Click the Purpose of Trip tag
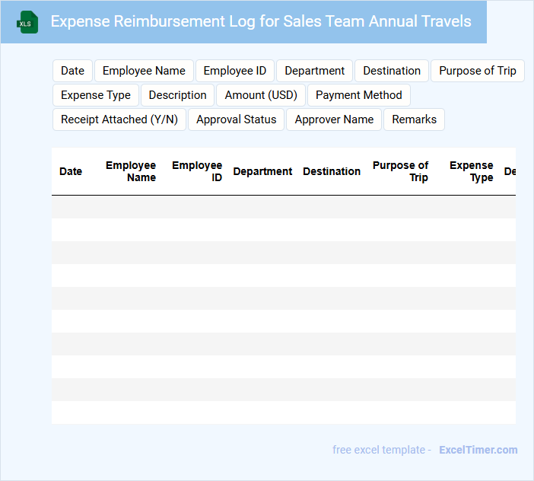 click(477, 71)
